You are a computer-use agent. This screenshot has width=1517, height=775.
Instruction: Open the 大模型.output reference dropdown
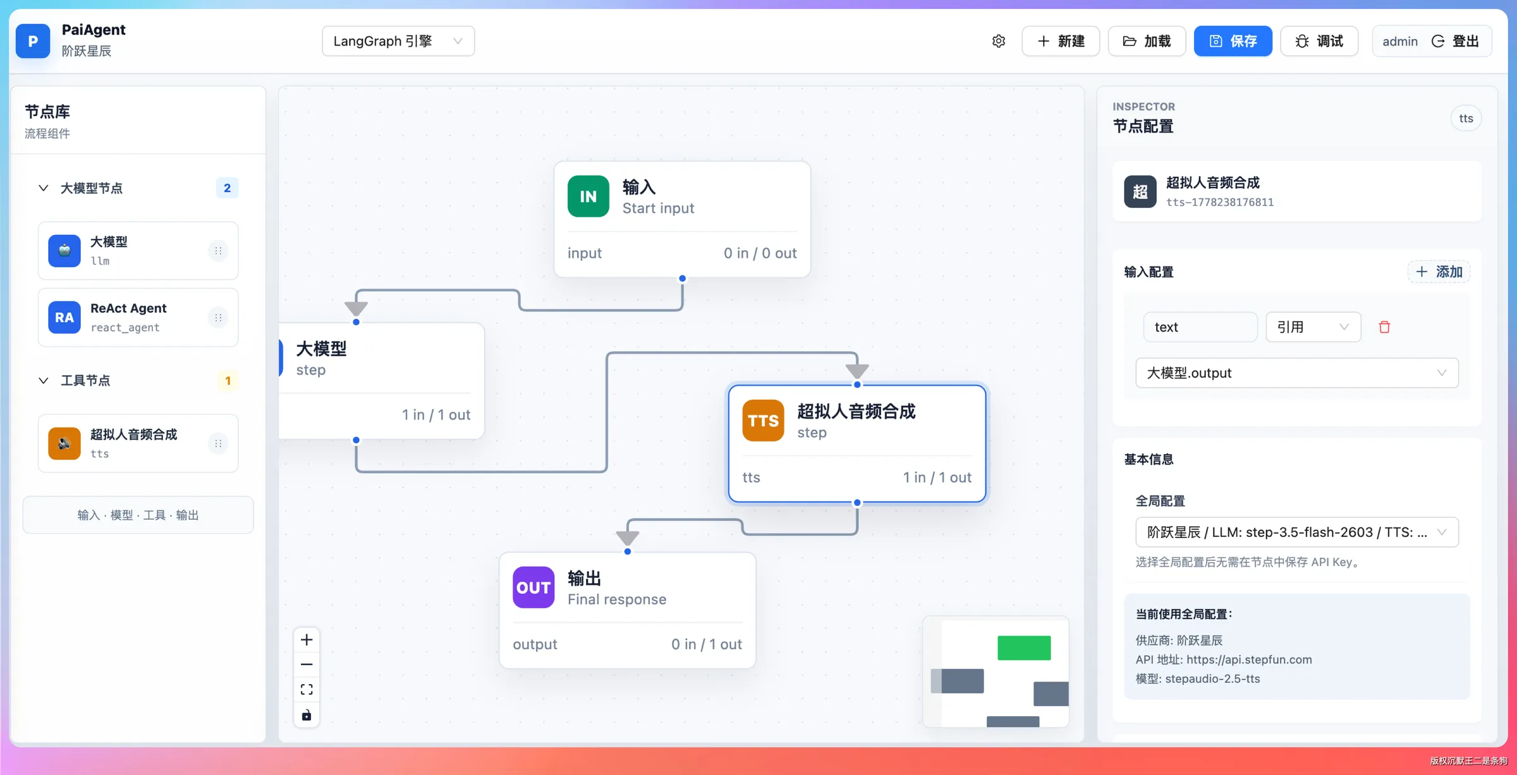tap(1297, 373)
